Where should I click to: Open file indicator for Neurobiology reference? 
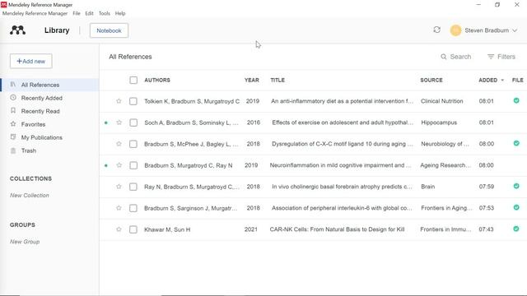coord(516,143)
